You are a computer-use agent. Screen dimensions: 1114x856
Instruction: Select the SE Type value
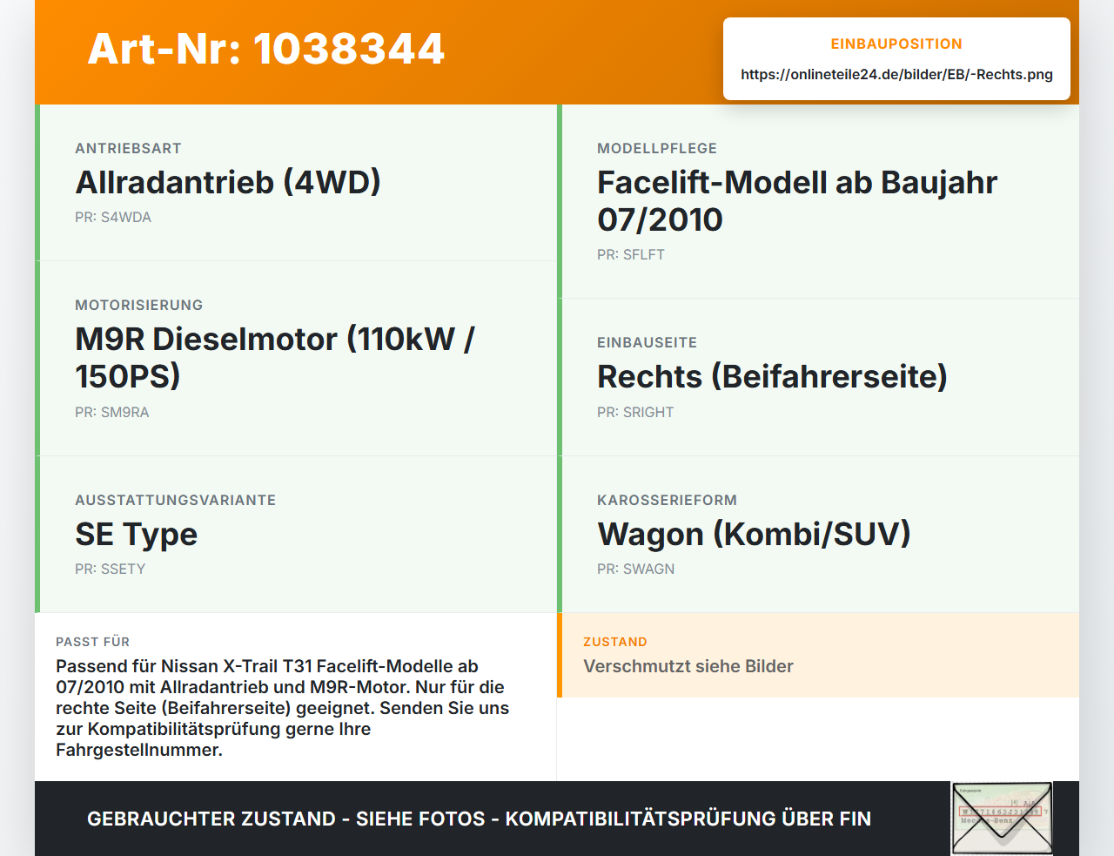tap(136, 534)
